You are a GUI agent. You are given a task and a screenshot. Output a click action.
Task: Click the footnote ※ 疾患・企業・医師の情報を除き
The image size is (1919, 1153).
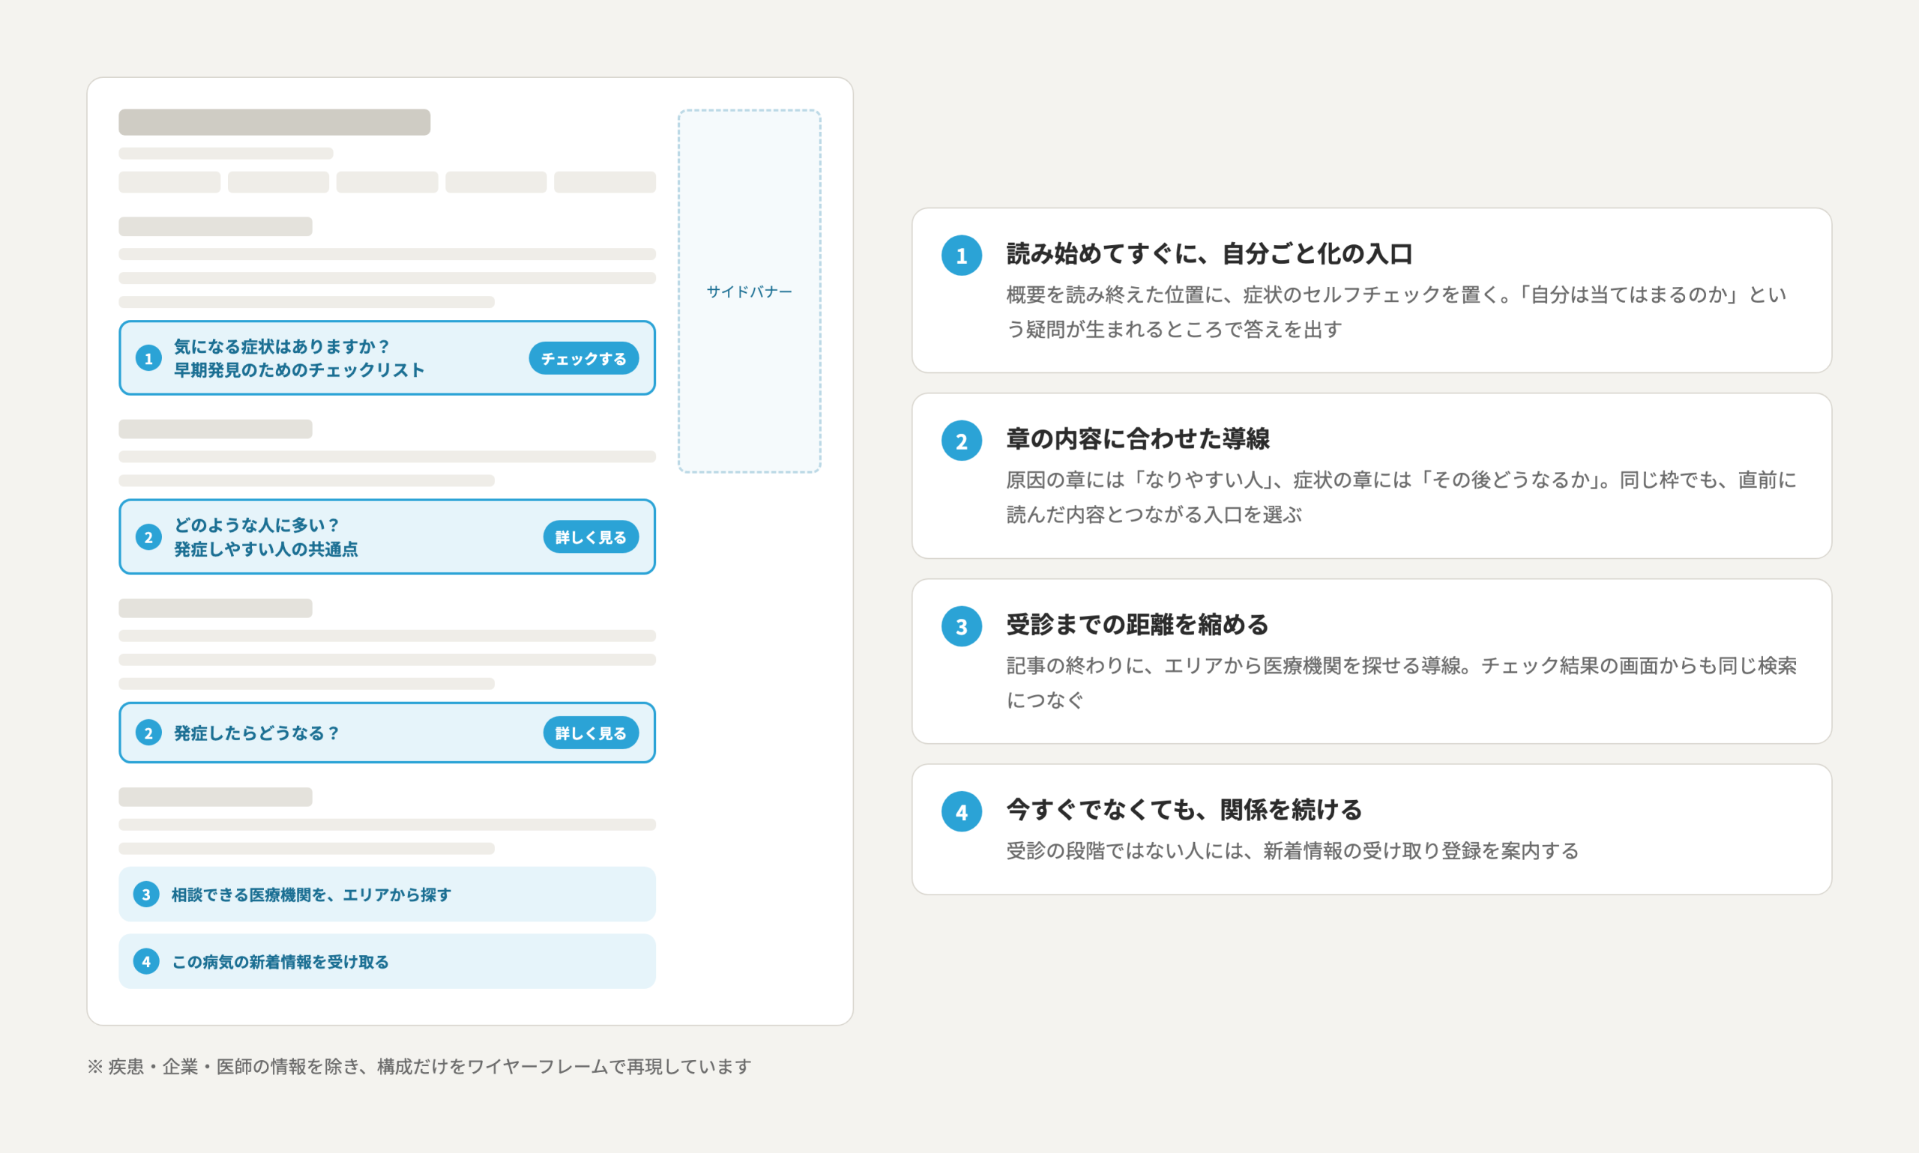point(419,1066)
